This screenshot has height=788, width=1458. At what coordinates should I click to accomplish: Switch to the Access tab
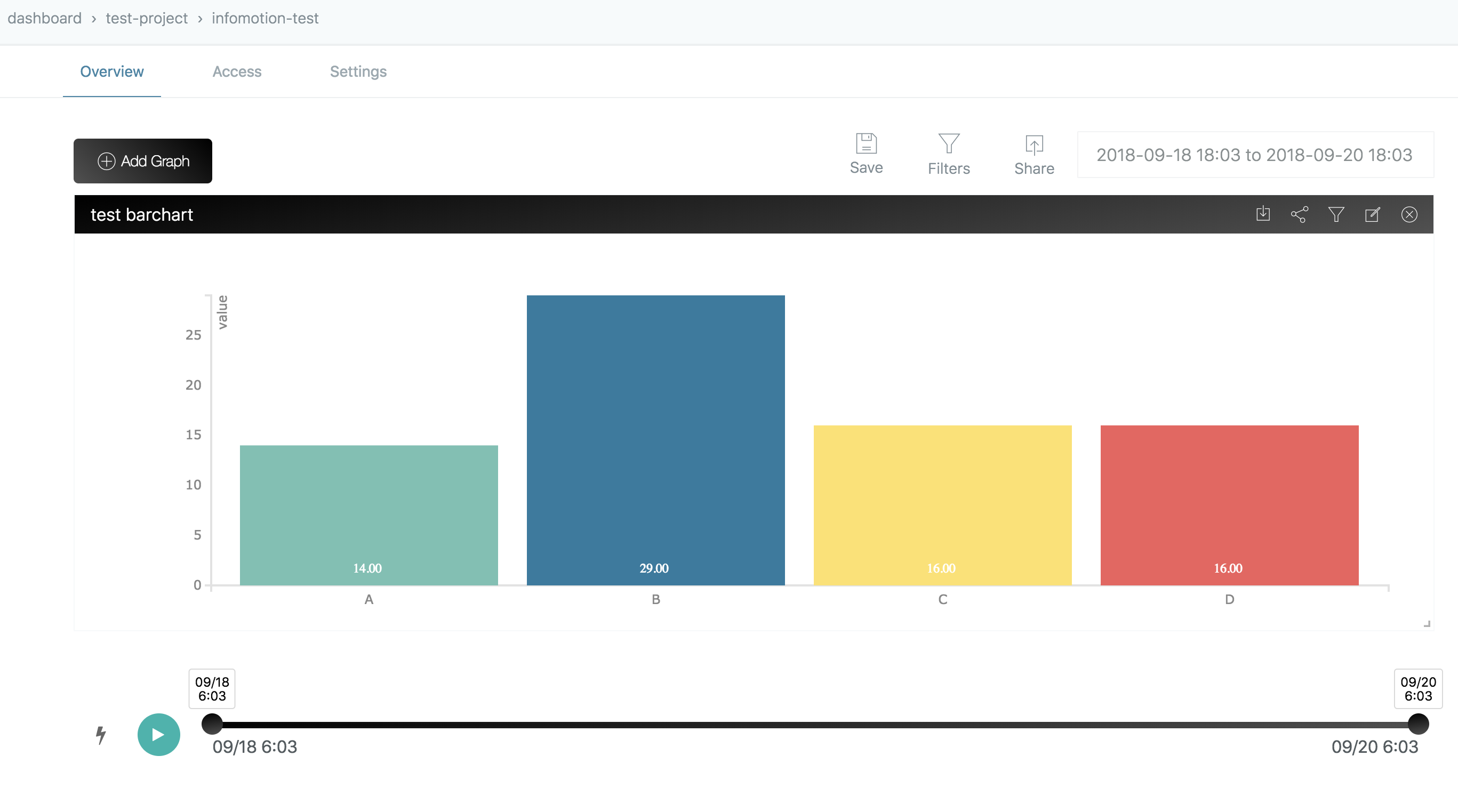pos(237,72)
